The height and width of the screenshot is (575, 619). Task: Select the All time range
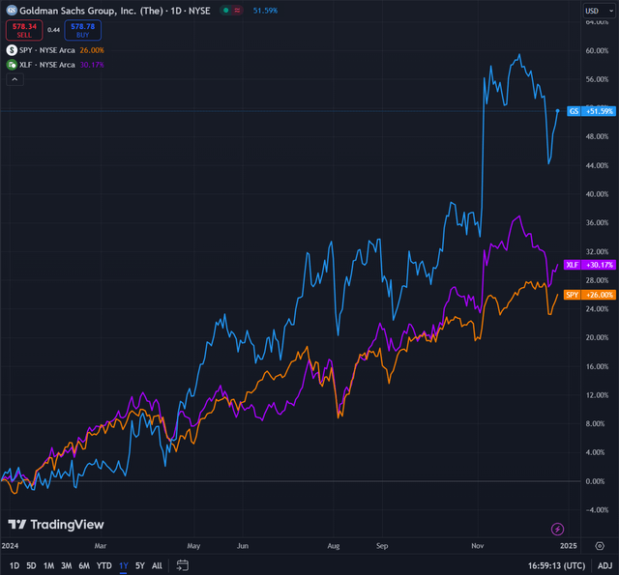(157, 566)
